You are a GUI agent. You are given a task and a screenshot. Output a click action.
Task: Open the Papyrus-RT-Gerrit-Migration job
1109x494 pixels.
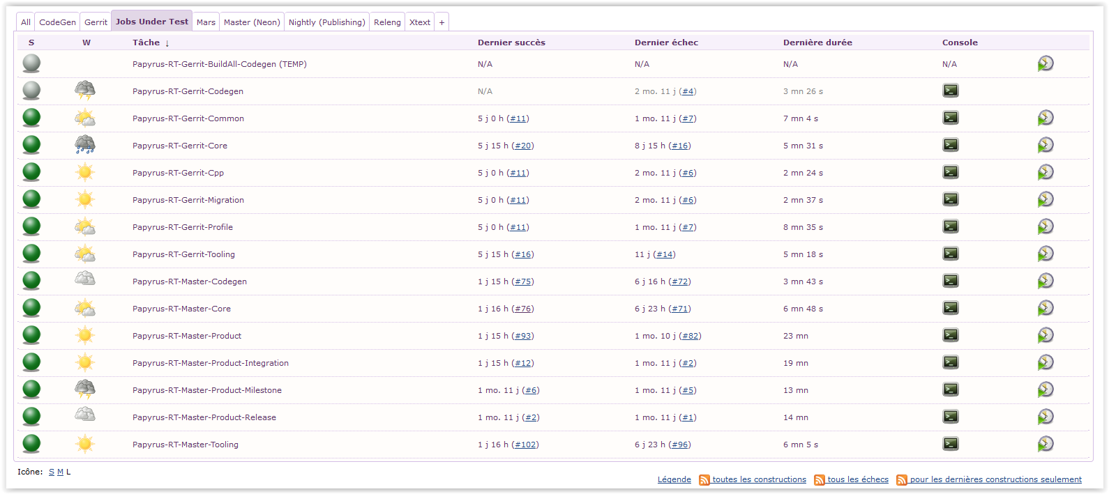click(x=188, y=200)
